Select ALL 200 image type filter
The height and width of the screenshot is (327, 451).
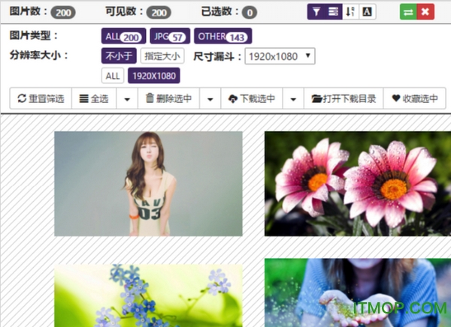point(123,36)
